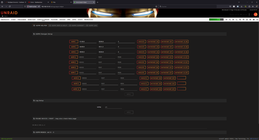Viewport: 259px width, 140px height.
Task: Focus the ASPM 1 device field 01:00.0
Action: (x=88, y=42)
